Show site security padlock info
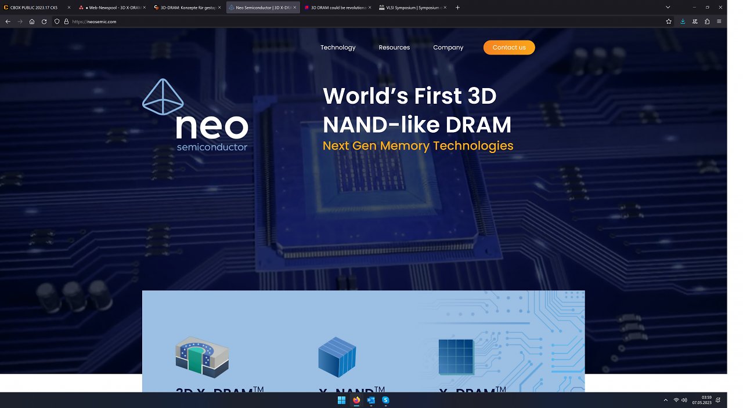Screen dimensions: 743x408 (66, 21)
